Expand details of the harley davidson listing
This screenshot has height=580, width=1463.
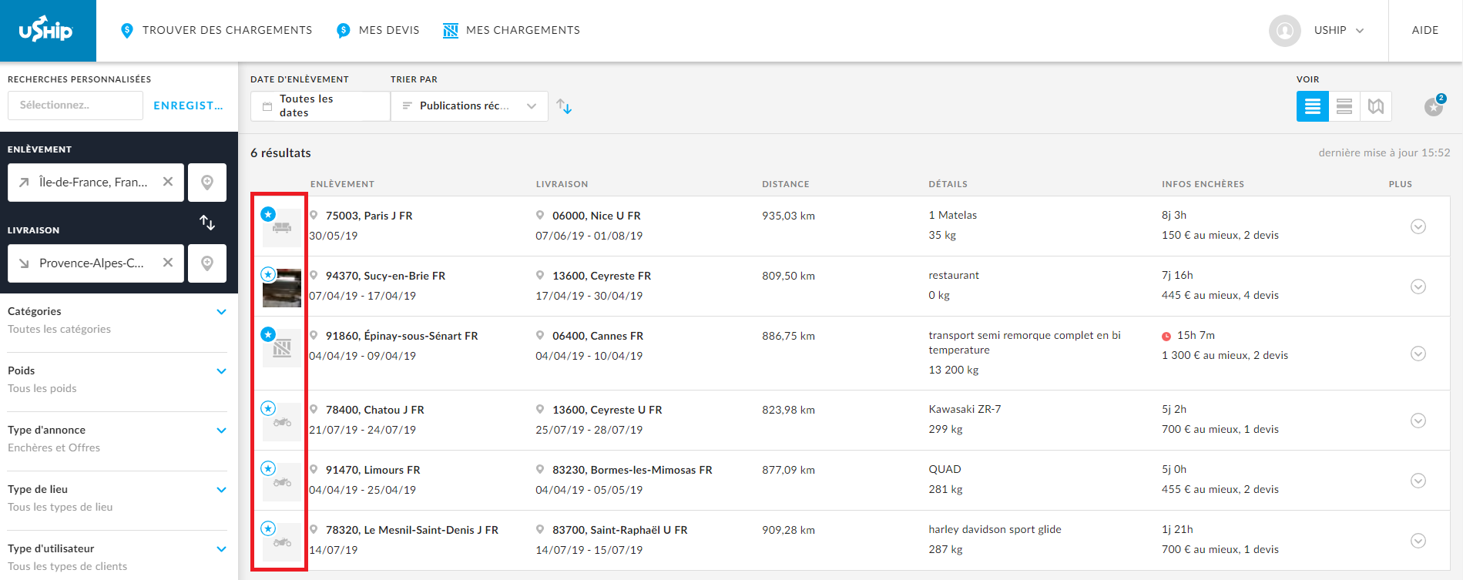pos(1418,541)
